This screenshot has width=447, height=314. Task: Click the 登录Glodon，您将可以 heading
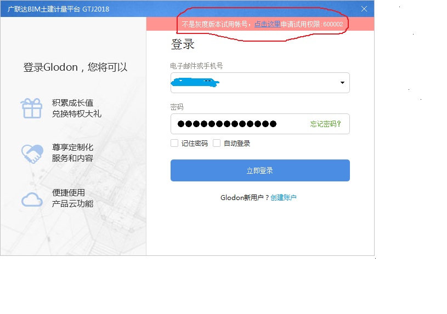pos(75,67)
